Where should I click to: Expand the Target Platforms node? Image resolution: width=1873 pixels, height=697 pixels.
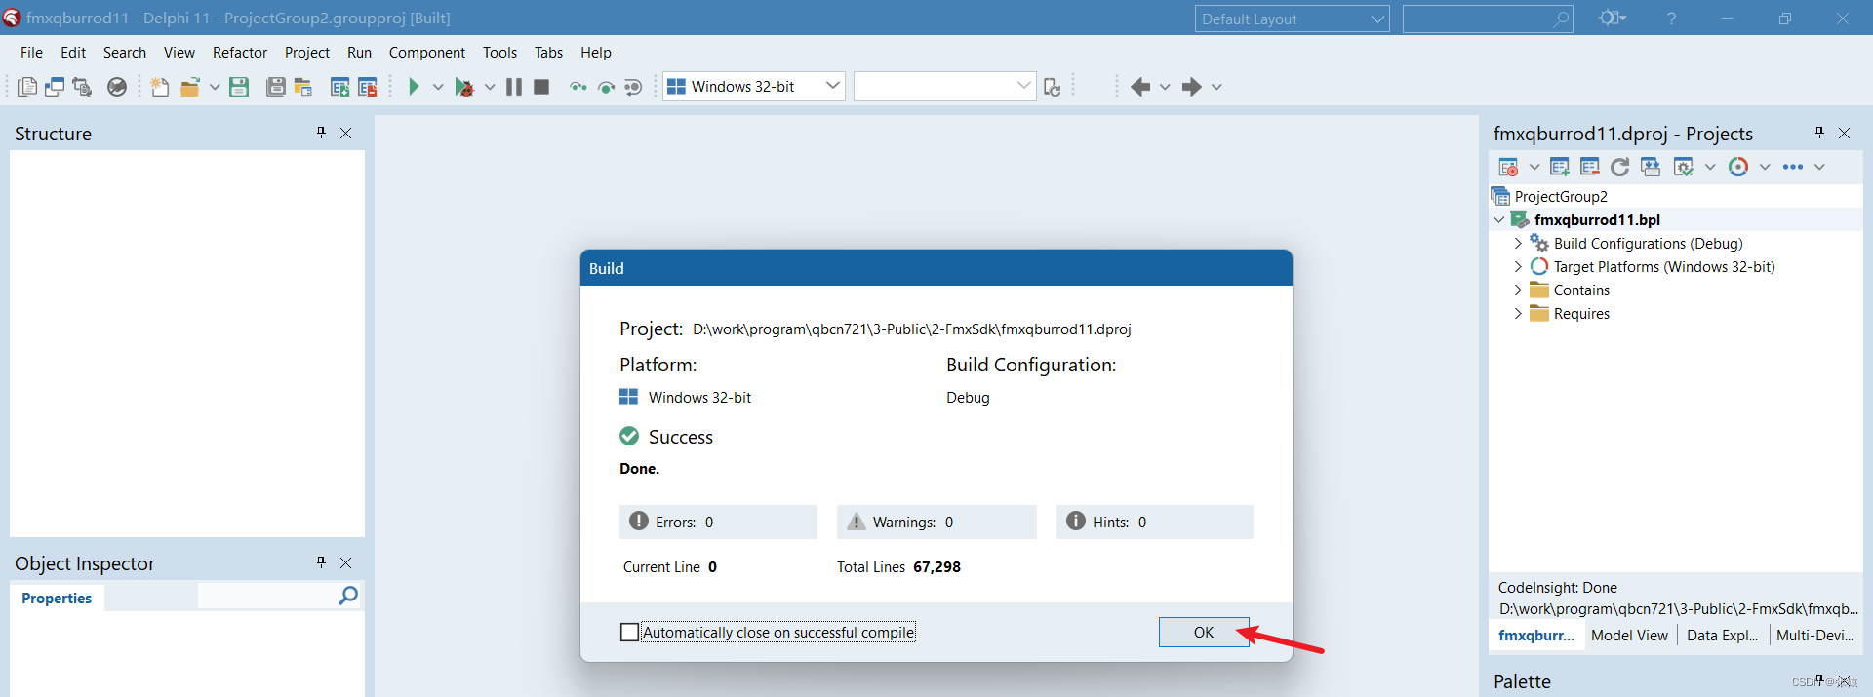point(1518,266)
